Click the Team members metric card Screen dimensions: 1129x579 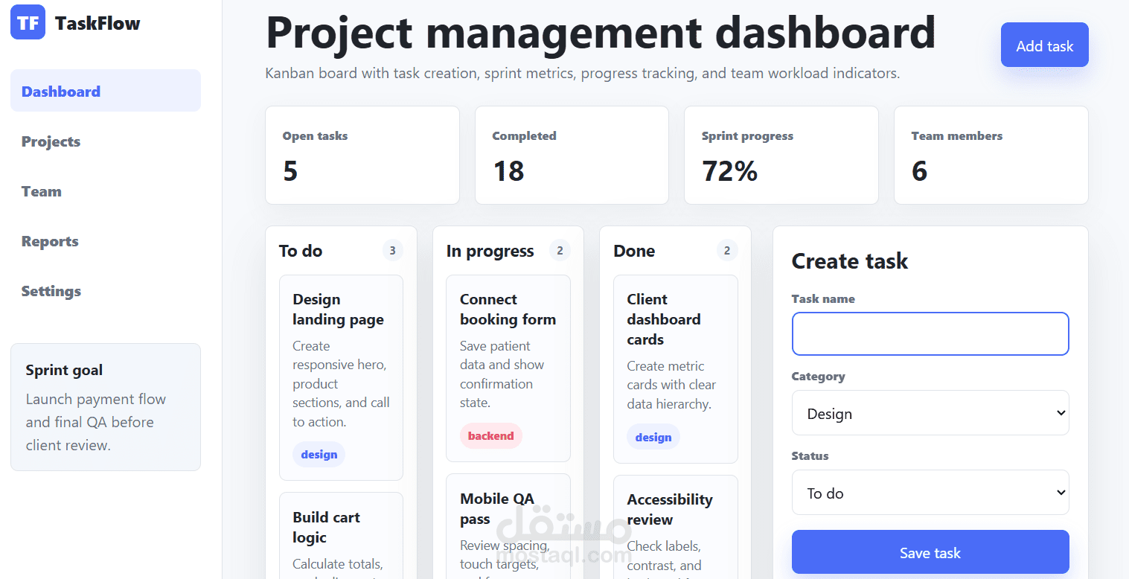point(991,155)
